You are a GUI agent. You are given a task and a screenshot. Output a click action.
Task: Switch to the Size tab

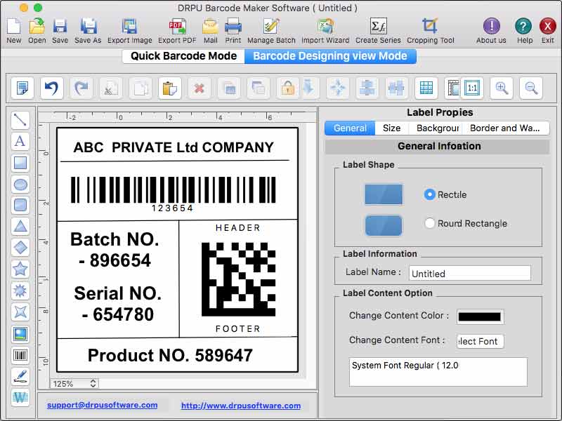391,128
